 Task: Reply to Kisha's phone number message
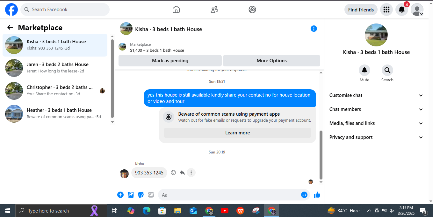[182, 173]
